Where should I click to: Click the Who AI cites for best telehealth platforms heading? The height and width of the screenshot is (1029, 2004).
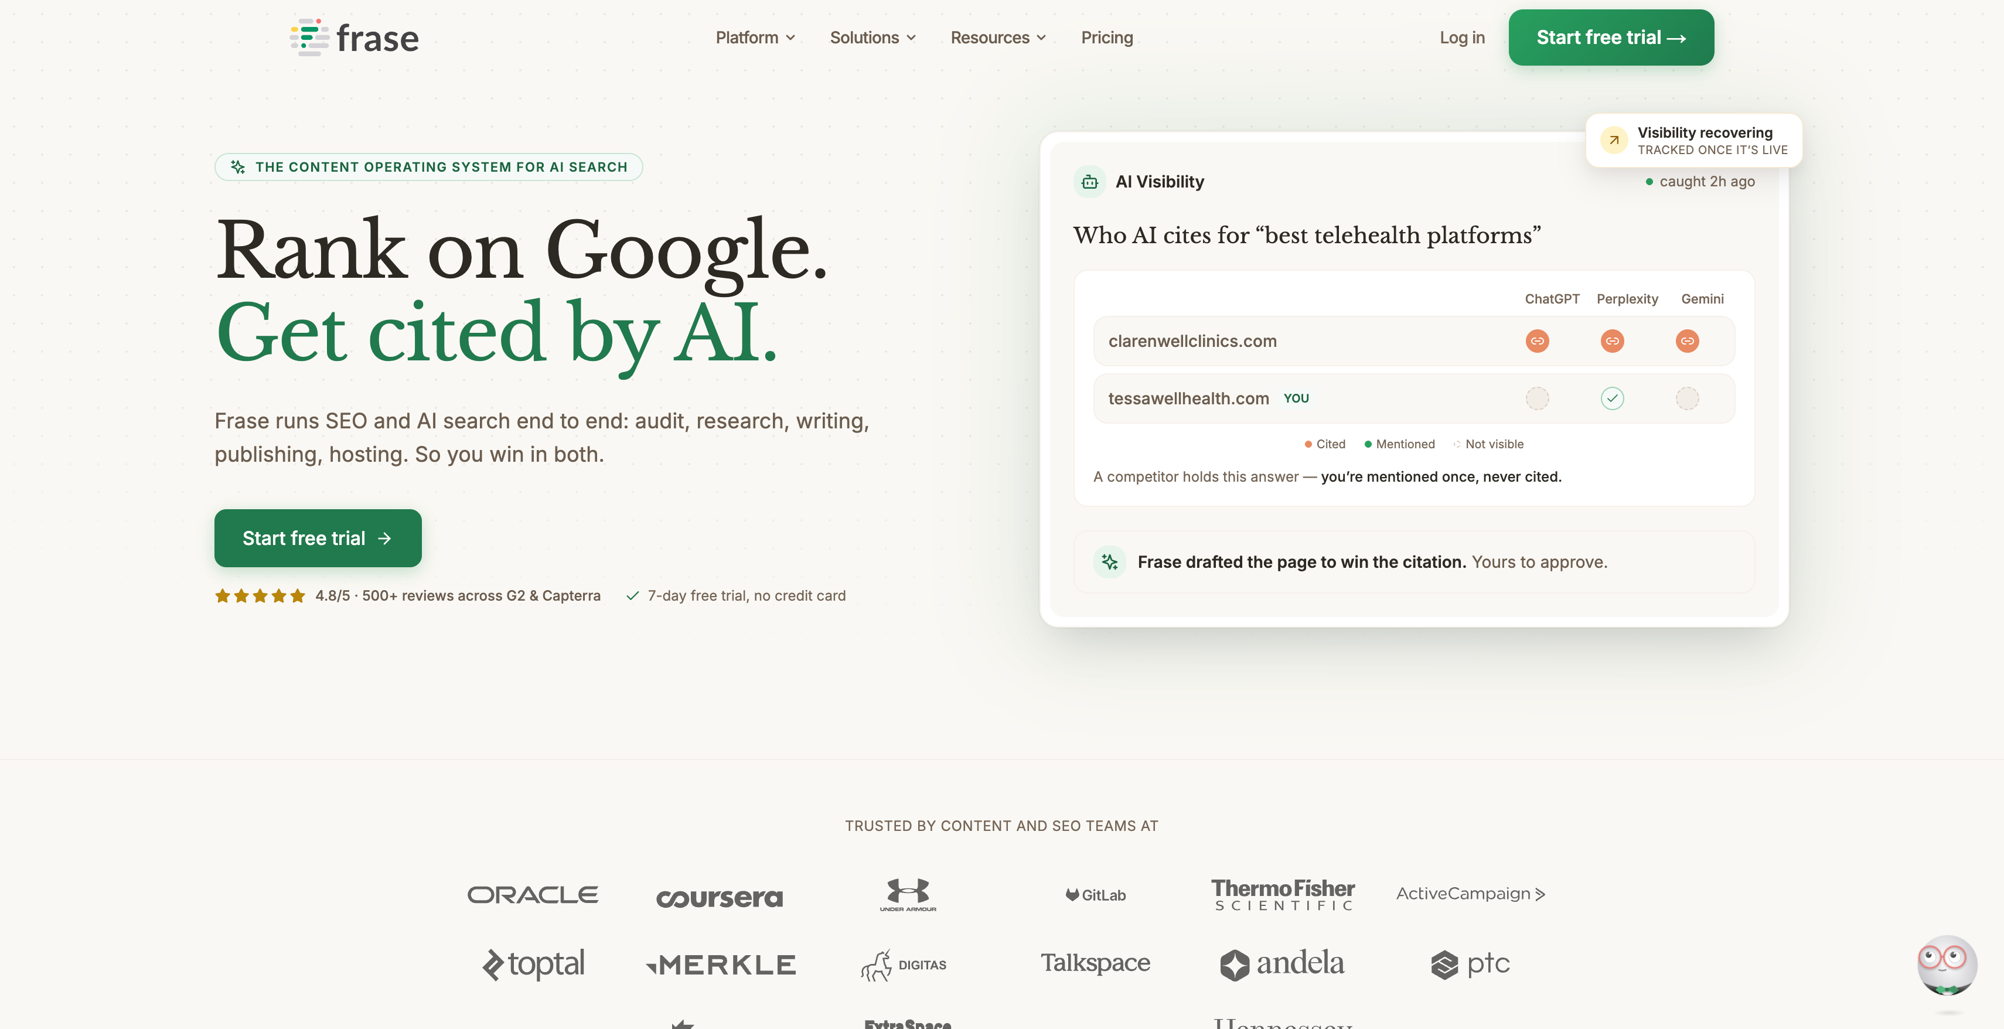1307,235
